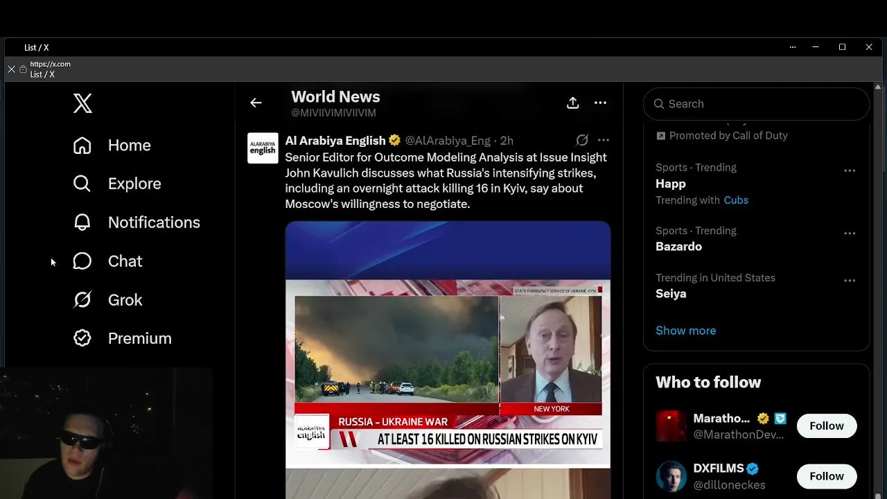Screen dimensions: 887x499
Task: Open the Bazardo trending topic
Action: click(x=679, y=247)
